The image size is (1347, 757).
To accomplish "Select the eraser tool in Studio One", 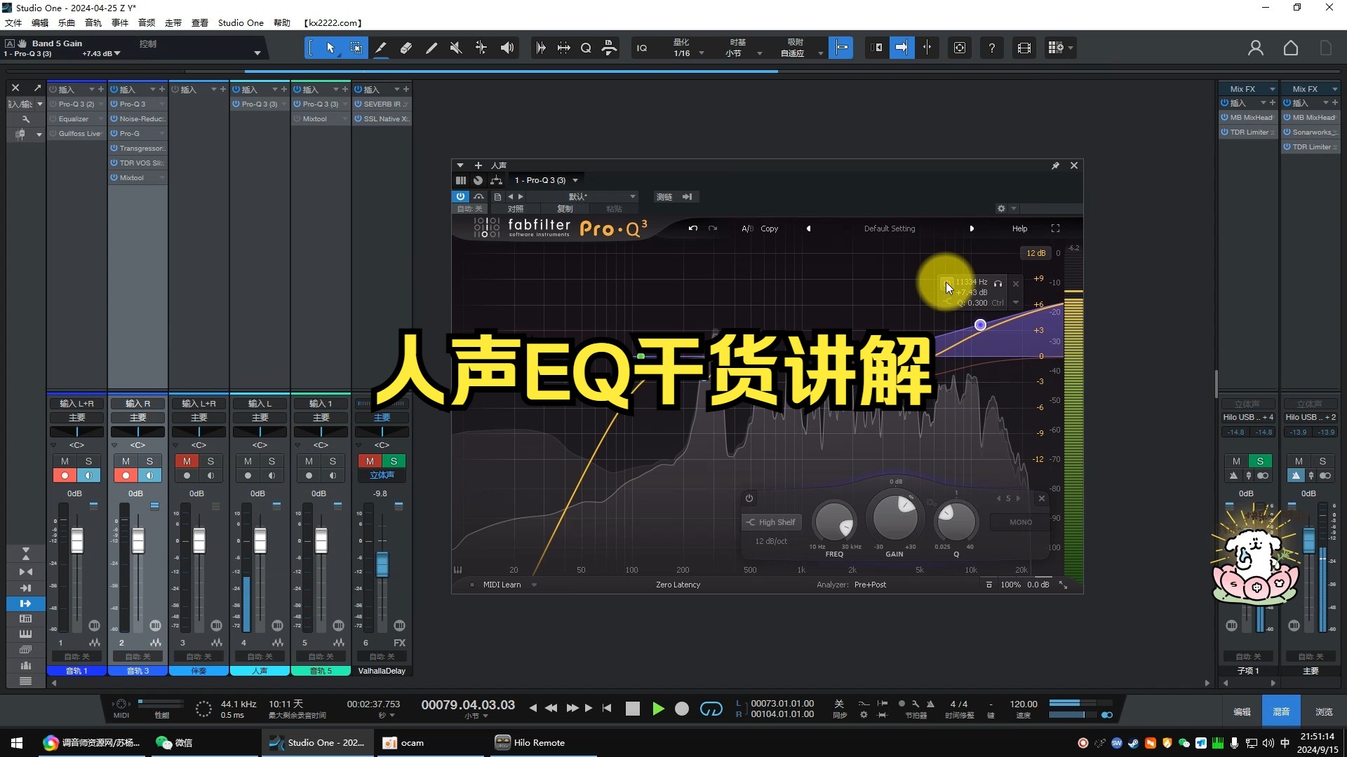I will click(x=406, y=47).
